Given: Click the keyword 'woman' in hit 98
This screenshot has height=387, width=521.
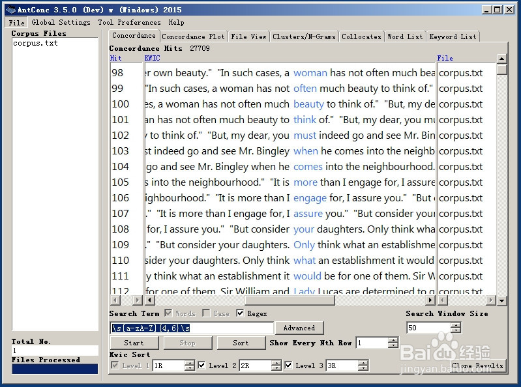Looking at the screenshot, I should click(310, 73).
